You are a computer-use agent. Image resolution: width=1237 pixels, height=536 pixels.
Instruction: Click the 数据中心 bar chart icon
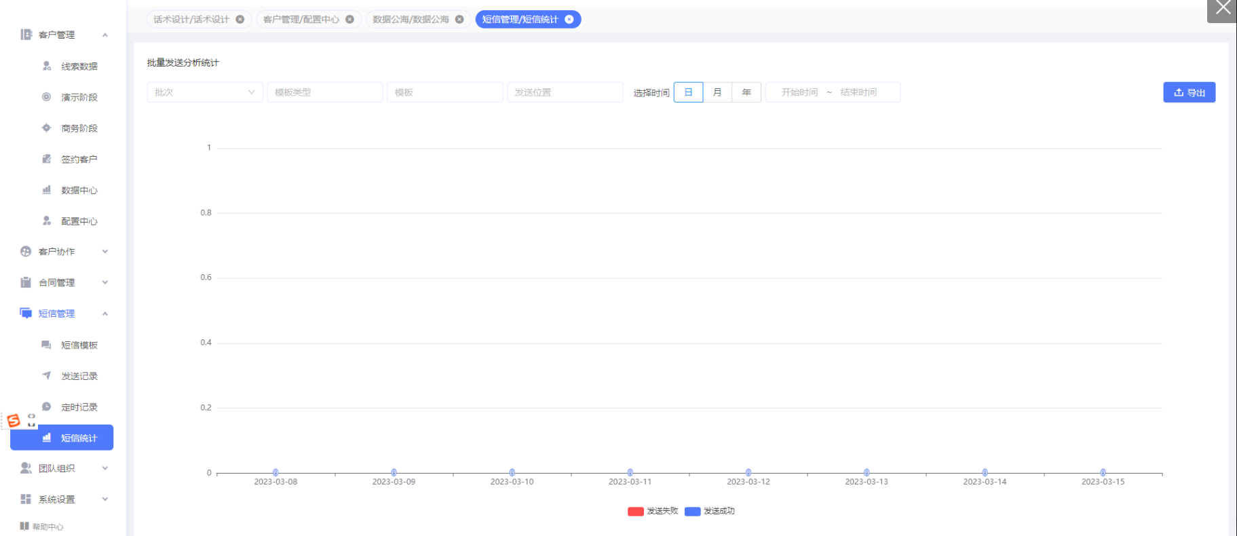coord(47,190)
